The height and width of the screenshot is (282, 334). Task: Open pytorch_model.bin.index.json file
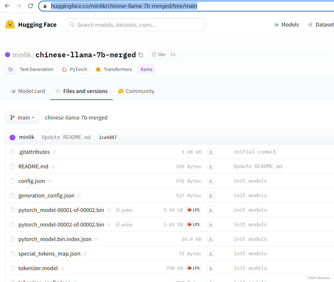point(55,239)
